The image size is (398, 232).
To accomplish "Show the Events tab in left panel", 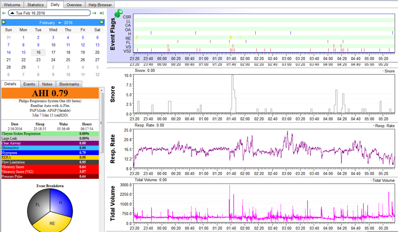I will (x=29, y=84).
